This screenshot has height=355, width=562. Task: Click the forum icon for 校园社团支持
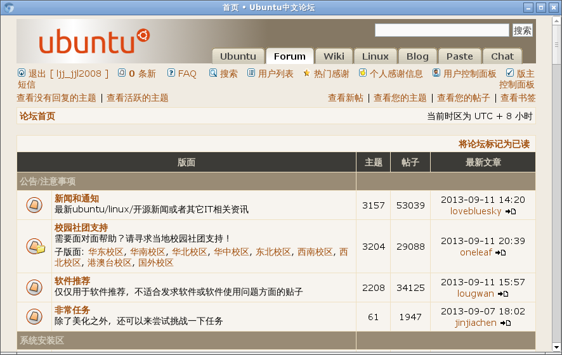[x=36, y=247]
